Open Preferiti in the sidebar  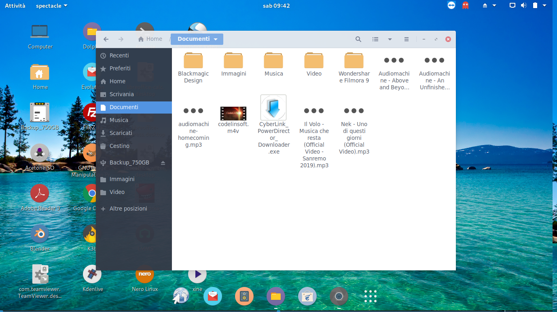click(134, 68)
